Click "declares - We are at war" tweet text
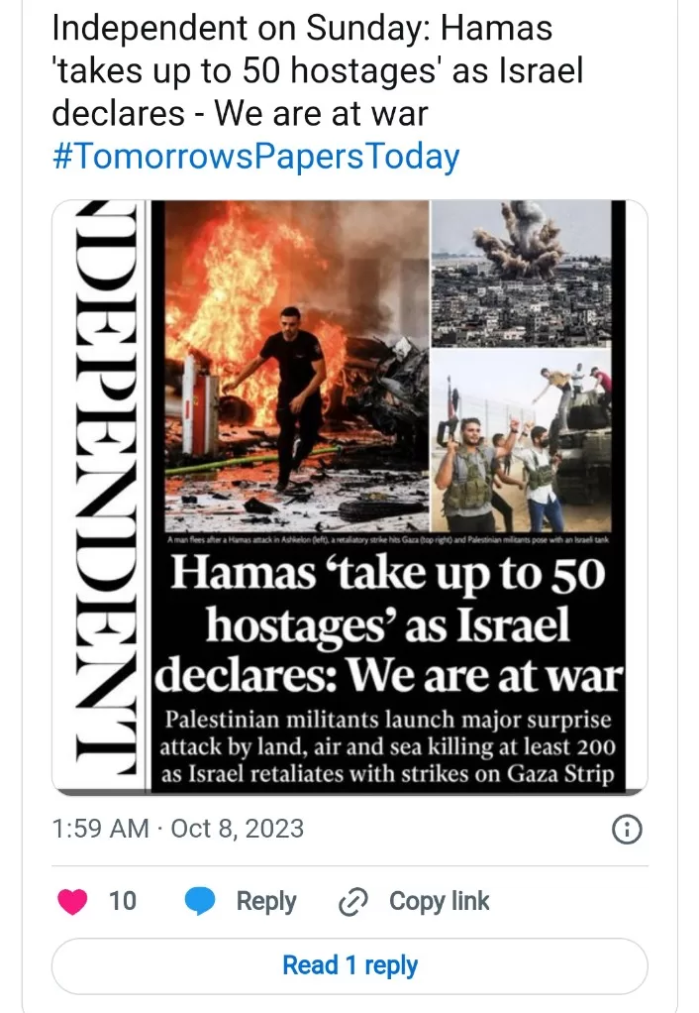This screenshot has height=1013, width=699. (x=239, y=113)
